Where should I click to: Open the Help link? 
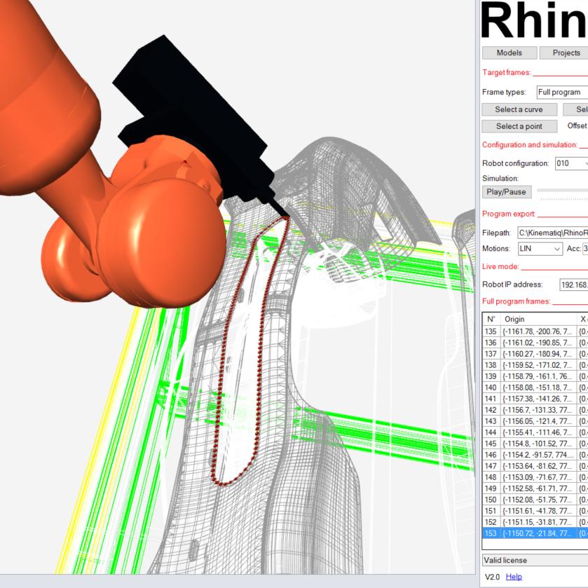[514, 577]
